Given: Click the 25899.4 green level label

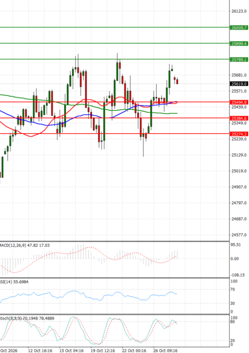Looking at the screenshot, I should [x=239, y=44].
